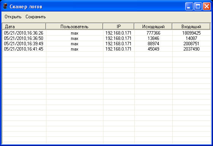Click IP 192.168.0.171 in the 16:41:45 row
213x146 pixels.
tap(118, 49)
